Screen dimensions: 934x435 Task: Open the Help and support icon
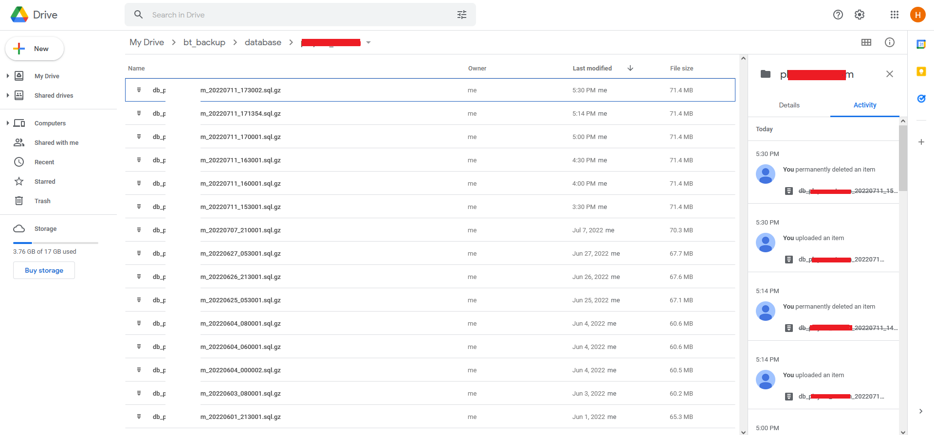838,15
